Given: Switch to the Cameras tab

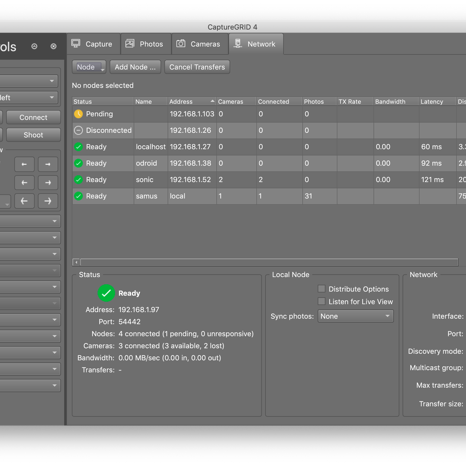Looking at the screenshot, I should click(x=200, y=44).
